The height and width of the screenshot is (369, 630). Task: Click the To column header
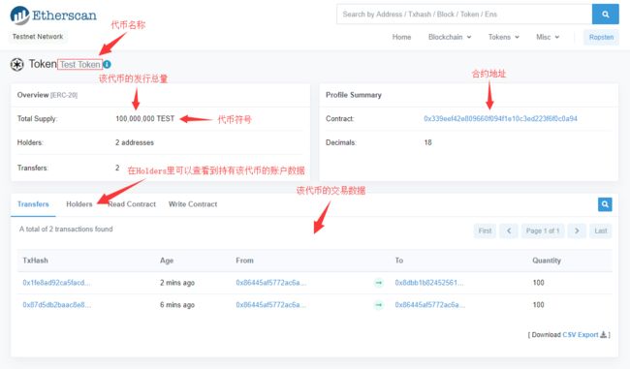[399, 261]
